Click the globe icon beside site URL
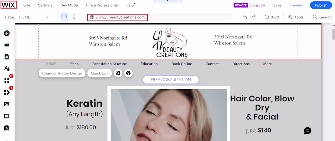This screenshot has height=141, width=335. coord(92,17)
